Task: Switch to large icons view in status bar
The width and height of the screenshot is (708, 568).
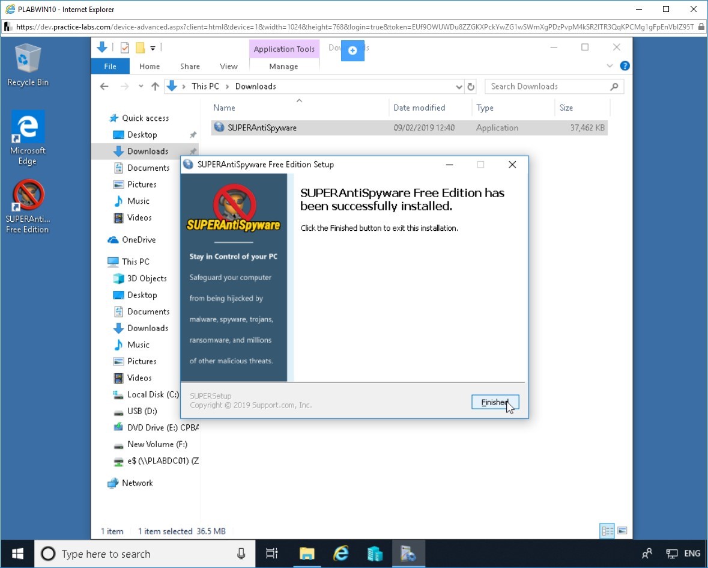Action: (622, 531)
